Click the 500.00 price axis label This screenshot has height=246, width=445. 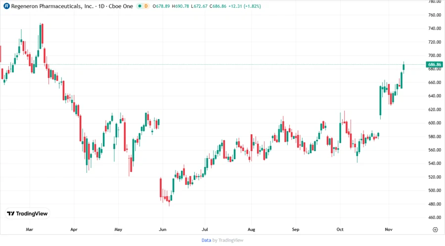tap(435, 191)
